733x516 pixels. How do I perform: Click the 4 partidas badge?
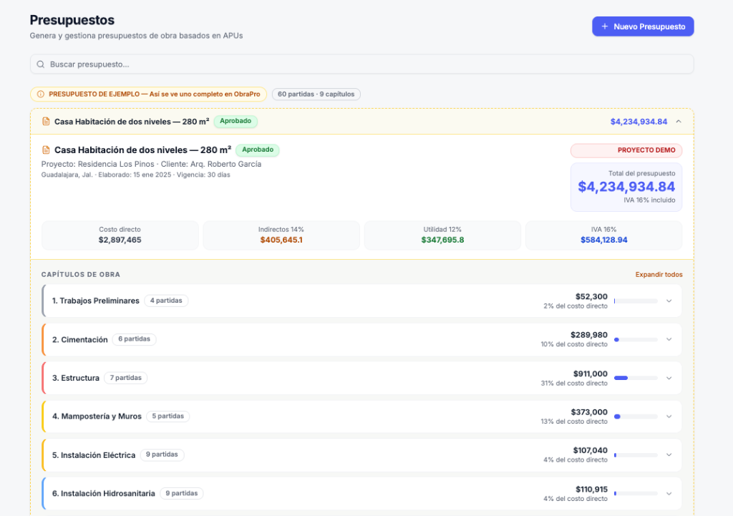(x=166, y=301)
